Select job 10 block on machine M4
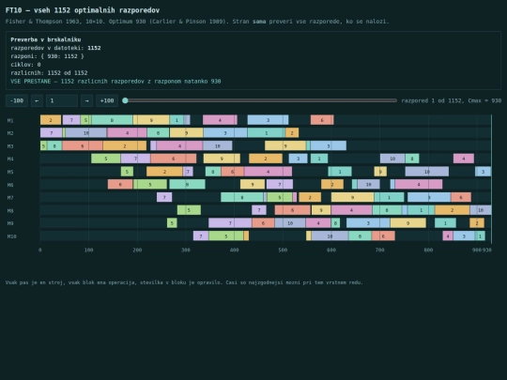Image resolution: width=507 pixels, height=380 pixels. click(392, 159)
